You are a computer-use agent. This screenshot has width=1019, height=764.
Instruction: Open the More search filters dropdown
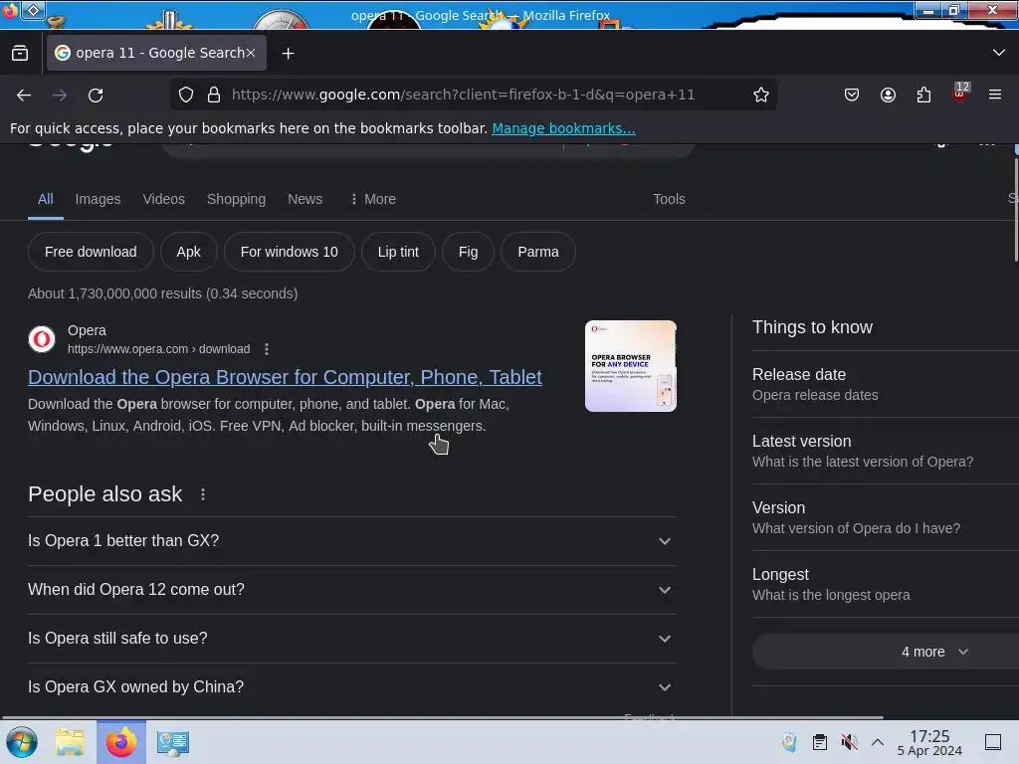pos(373,199)
